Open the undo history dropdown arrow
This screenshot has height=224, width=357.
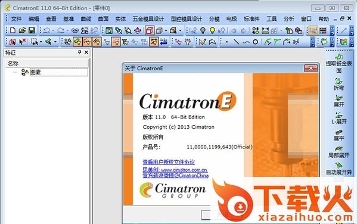point(53,30)
